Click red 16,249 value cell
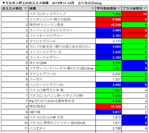Image resolution: width=149 pixels, height=133 pixels. 109,25
